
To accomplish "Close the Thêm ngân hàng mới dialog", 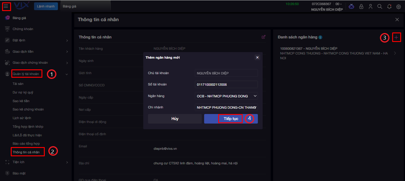I will 257,57.
